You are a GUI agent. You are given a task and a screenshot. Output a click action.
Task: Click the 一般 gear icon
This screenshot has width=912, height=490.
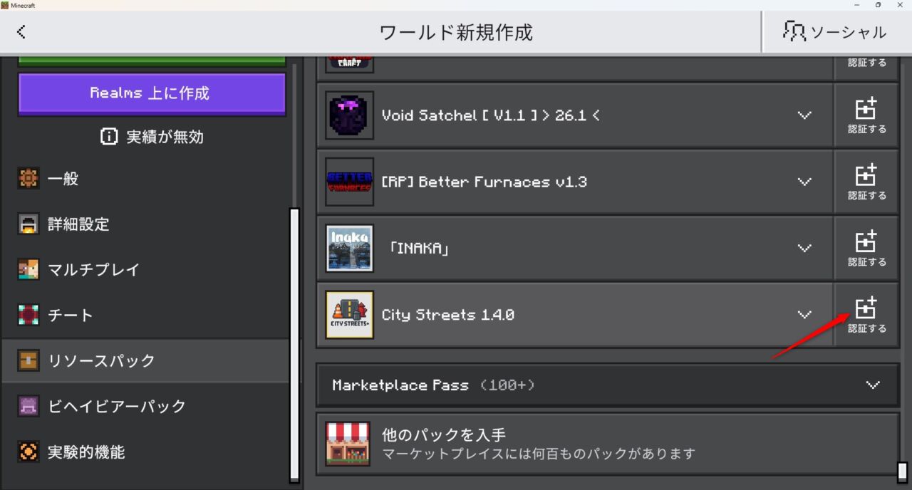pos(28,179)
